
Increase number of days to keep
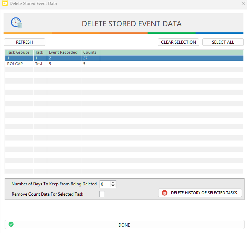(113, 182)
